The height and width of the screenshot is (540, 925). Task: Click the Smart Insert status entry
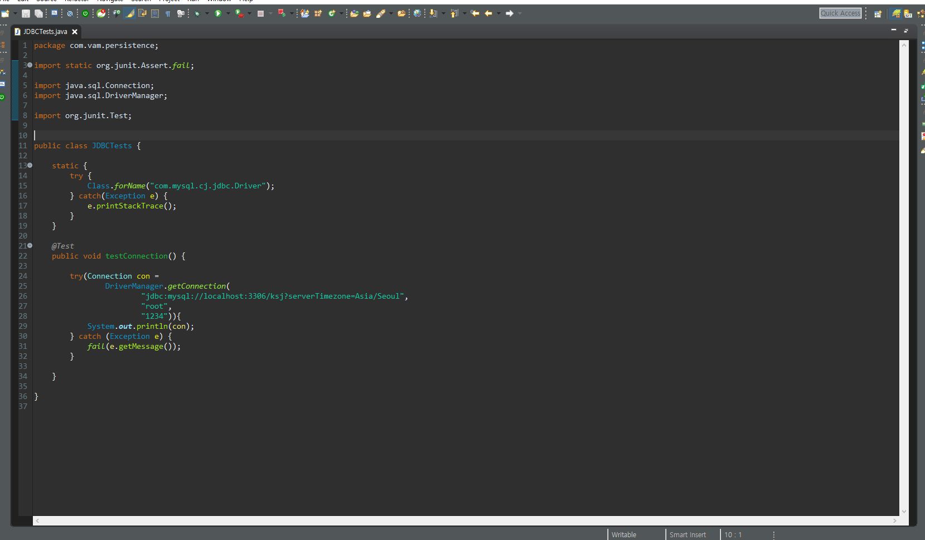[x=687, y=534]
